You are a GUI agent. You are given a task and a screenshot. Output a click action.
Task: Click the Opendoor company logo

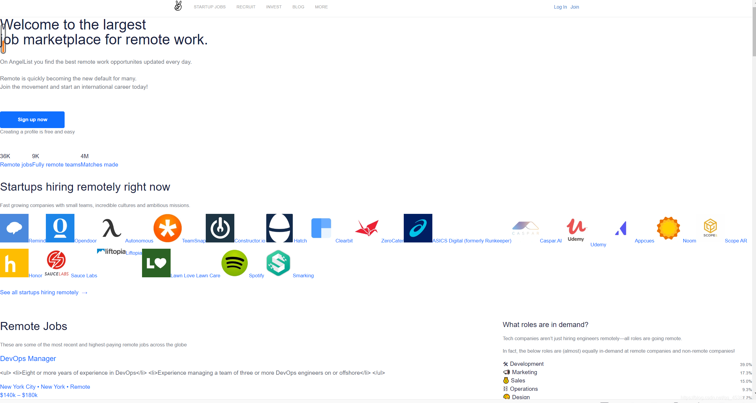60,228
